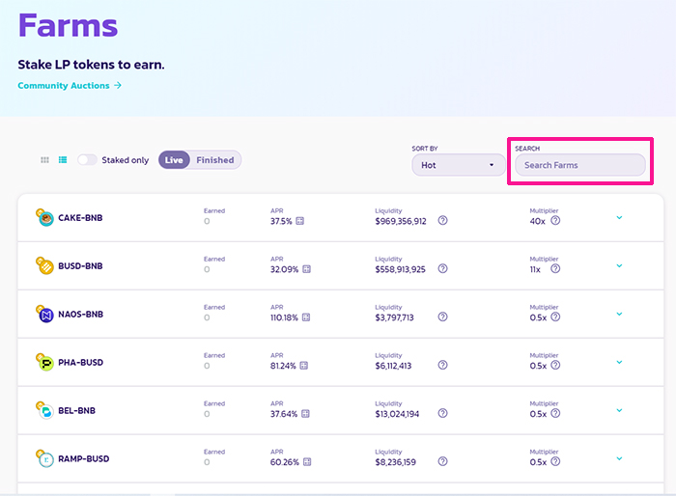Show liquidity help for NAOS-BNB
The image size is (676, 496).
pyautogui.click(x=442, y=317)
